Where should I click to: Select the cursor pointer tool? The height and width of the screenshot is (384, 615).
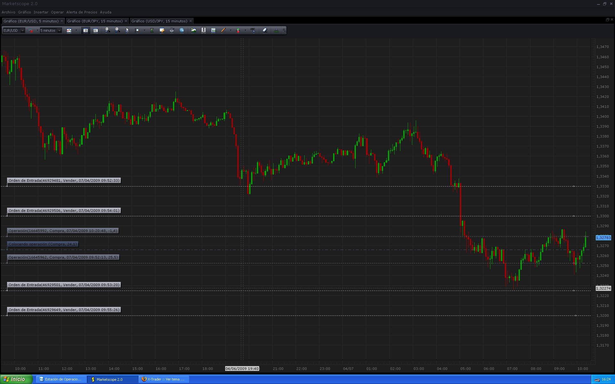pyautogui.click(x=127, y=30)
